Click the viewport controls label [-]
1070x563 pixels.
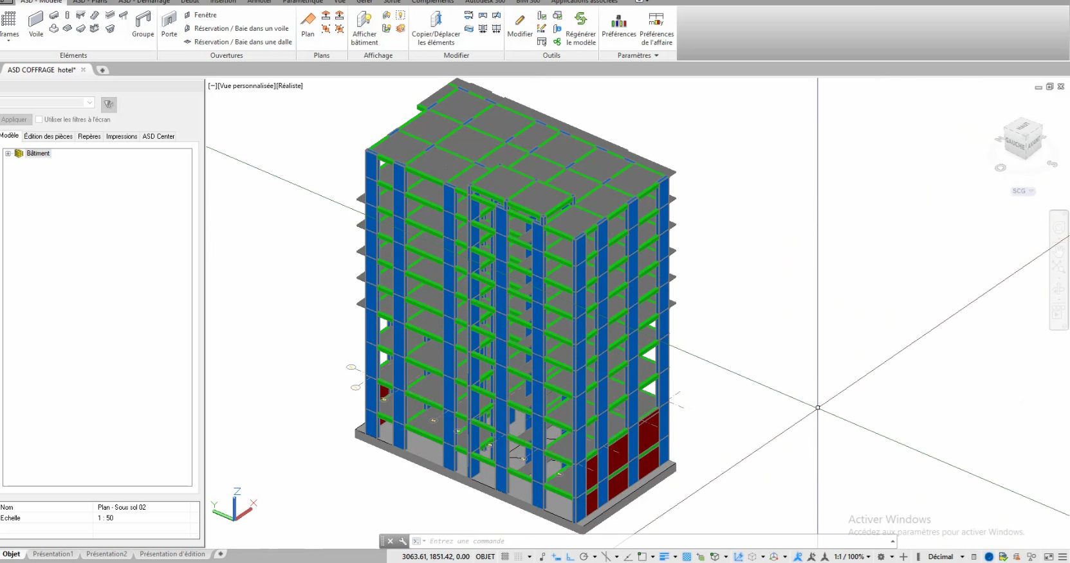click(x=212, y=85)
